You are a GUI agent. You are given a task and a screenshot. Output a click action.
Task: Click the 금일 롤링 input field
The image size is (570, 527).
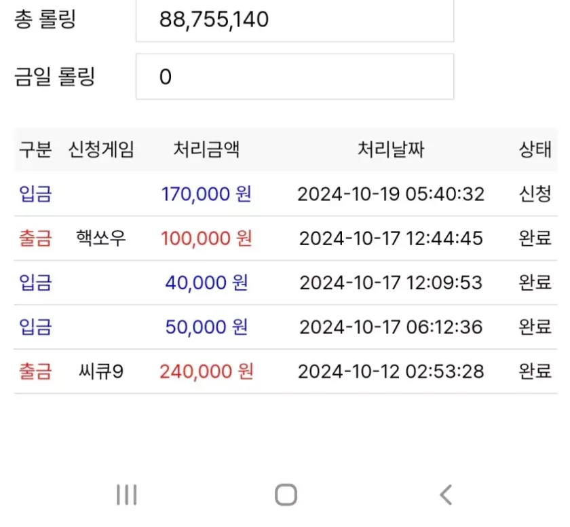pyautogui.click(x=294, y=77)
